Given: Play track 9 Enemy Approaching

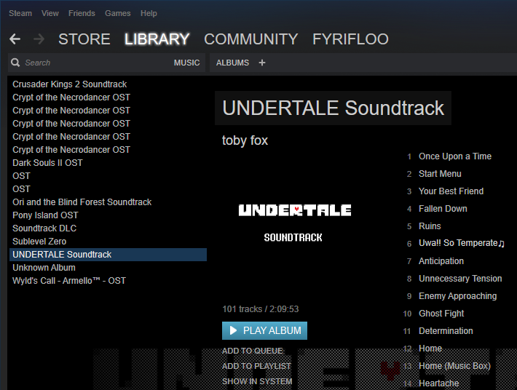Looking at the screenshot, I should click(x=457, y=296).
